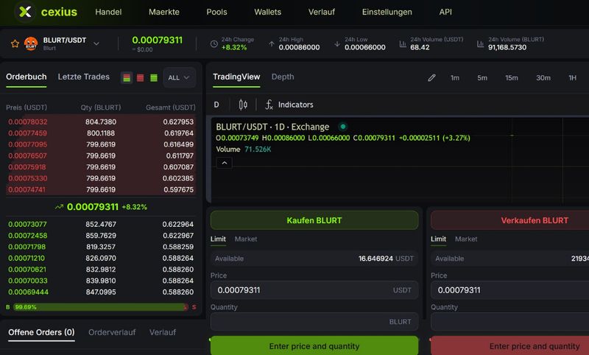Screen dimensions: 589x355
Task: Show only buy orders (green) orderbook view
Action: point(154,78)
